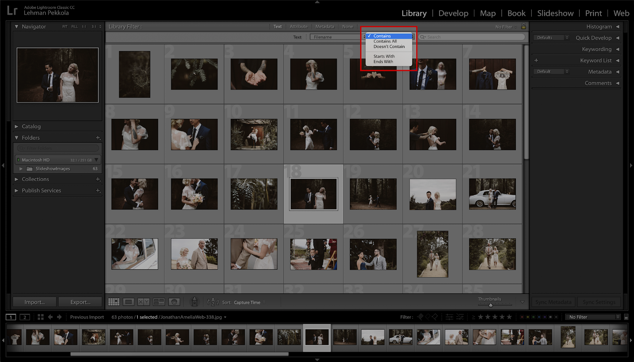Open Quick Develop Defaults preset dropdown
634x362 pixels.
552,38
